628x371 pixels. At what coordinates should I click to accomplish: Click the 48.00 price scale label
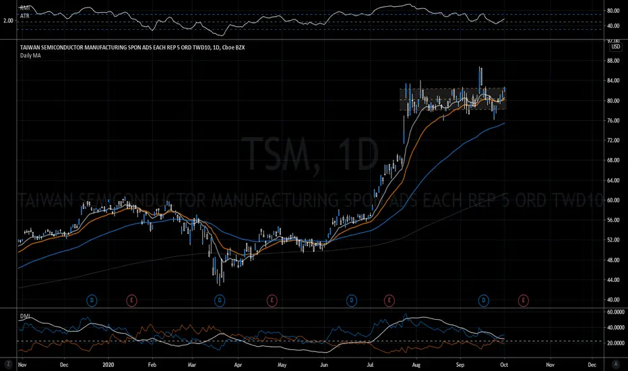(613, 260)
